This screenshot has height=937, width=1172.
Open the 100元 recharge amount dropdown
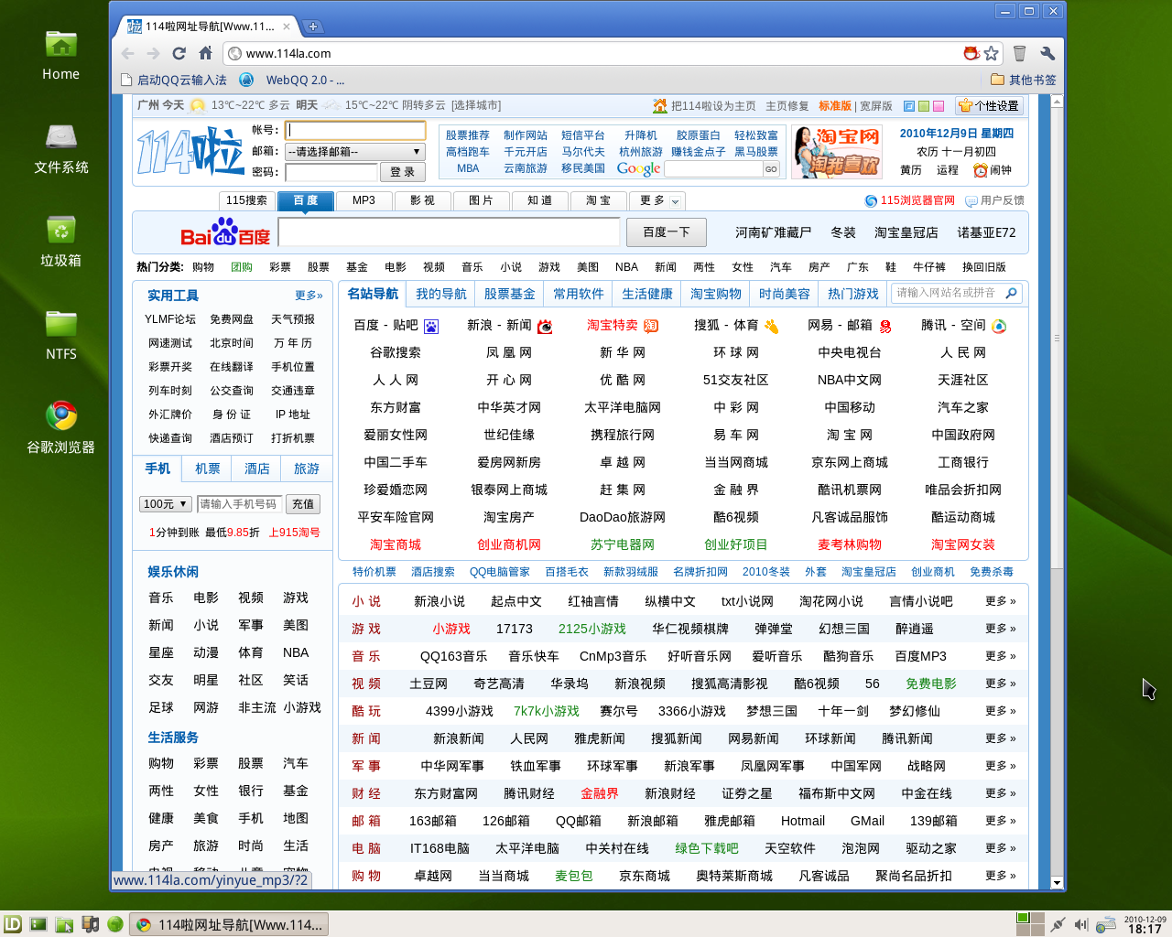(x=166, y=504)
